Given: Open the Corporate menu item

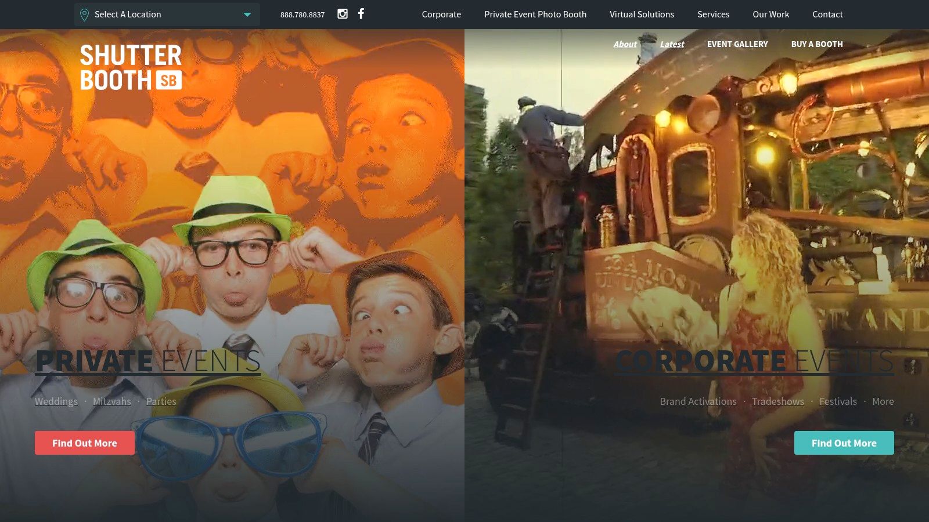Looking at the screenshot, I should [x=441, y=14].
